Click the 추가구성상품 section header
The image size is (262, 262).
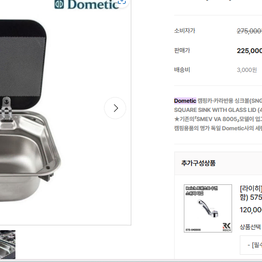click(x=198, y=163)
